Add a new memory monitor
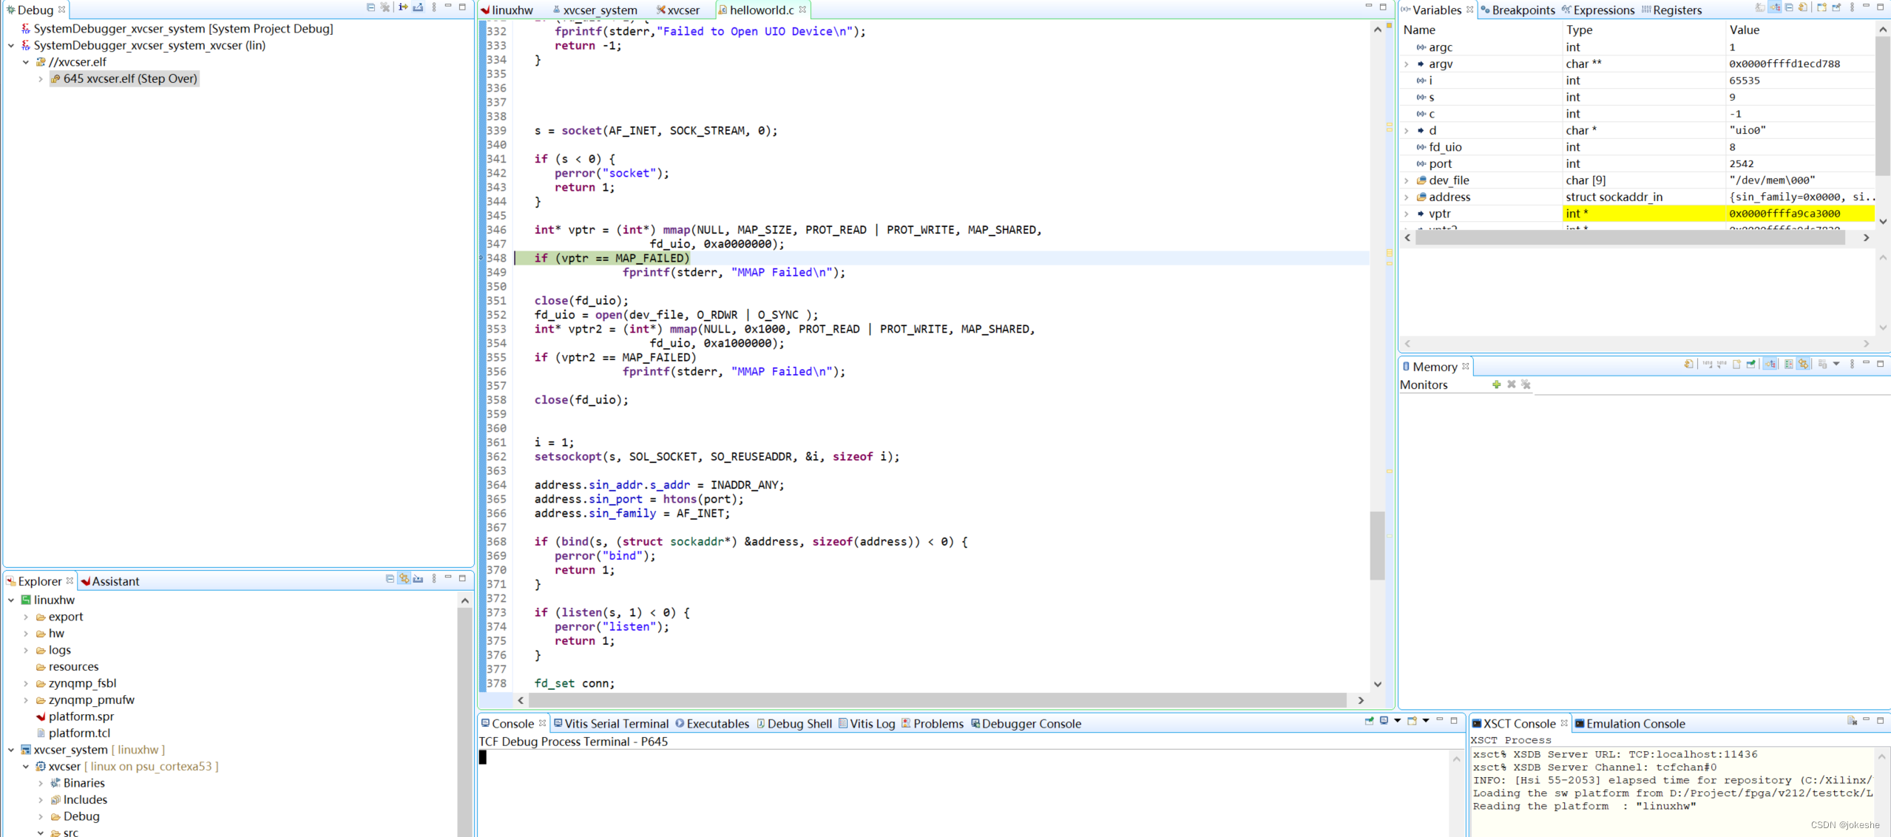The image size is (1891, 837). pos(1496,384)
